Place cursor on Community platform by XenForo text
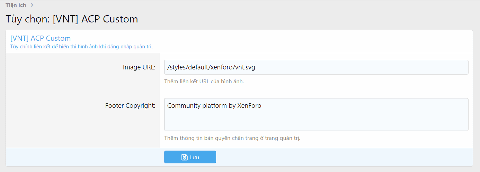 click(214, 106)
